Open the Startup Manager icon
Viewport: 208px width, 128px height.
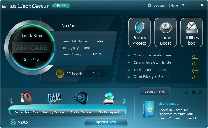(x=81, y=98)
